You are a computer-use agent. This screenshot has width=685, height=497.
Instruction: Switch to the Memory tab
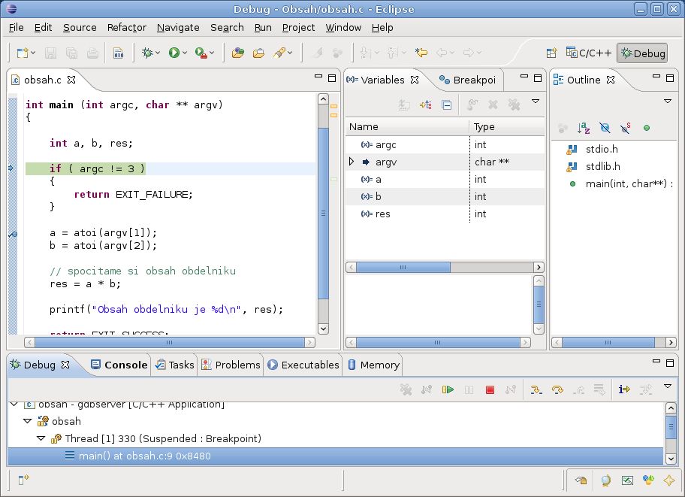tap(374, 365)
